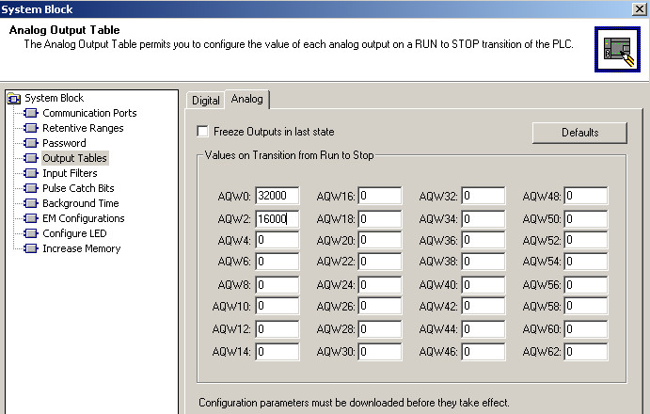
Task: Switch to the Digital tab
Action: [205, 100]
